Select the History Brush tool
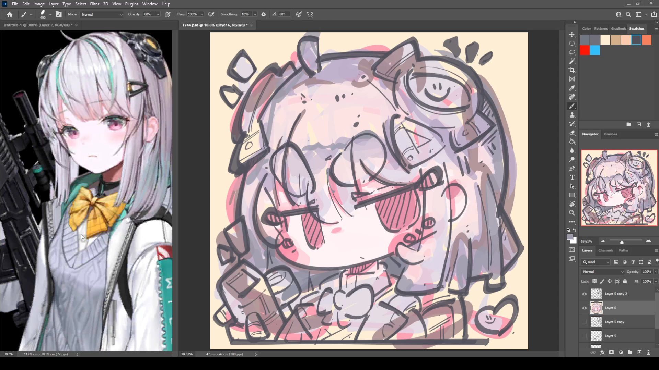This screenshot has height=370, width=659. [x=572, y=124]
